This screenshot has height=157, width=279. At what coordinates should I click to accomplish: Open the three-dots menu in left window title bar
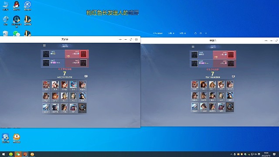click(x=120, y=40)
